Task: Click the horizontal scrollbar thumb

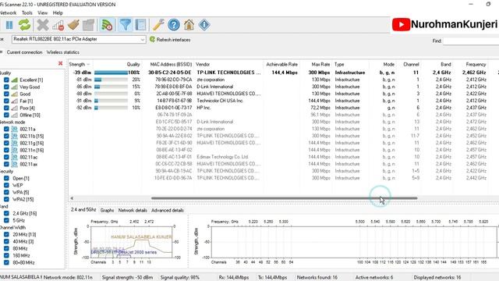Action: pyautogui.click(x=284, y=198)
